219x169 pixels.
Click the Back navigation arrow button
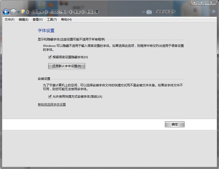pos(6,12)
